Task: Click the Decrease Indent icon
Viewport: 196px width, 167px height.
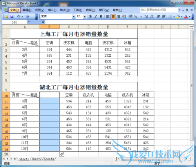Action: coord(158,16)
